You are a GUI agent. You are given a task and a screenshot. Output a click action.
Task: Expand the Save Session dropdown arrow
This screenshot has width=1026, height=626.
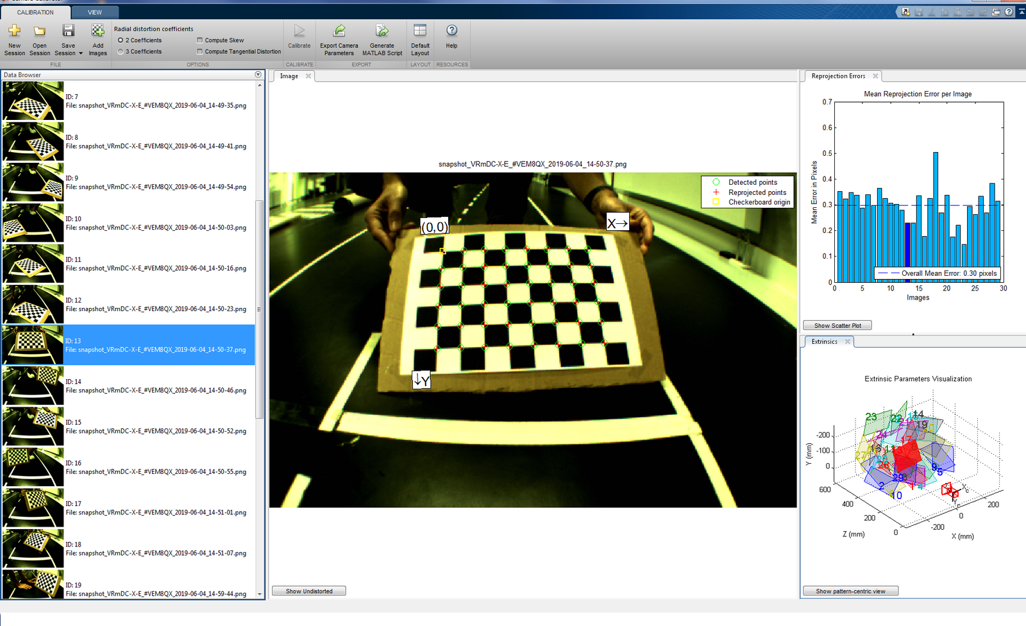pyautogui.click(x=81, y=54)
